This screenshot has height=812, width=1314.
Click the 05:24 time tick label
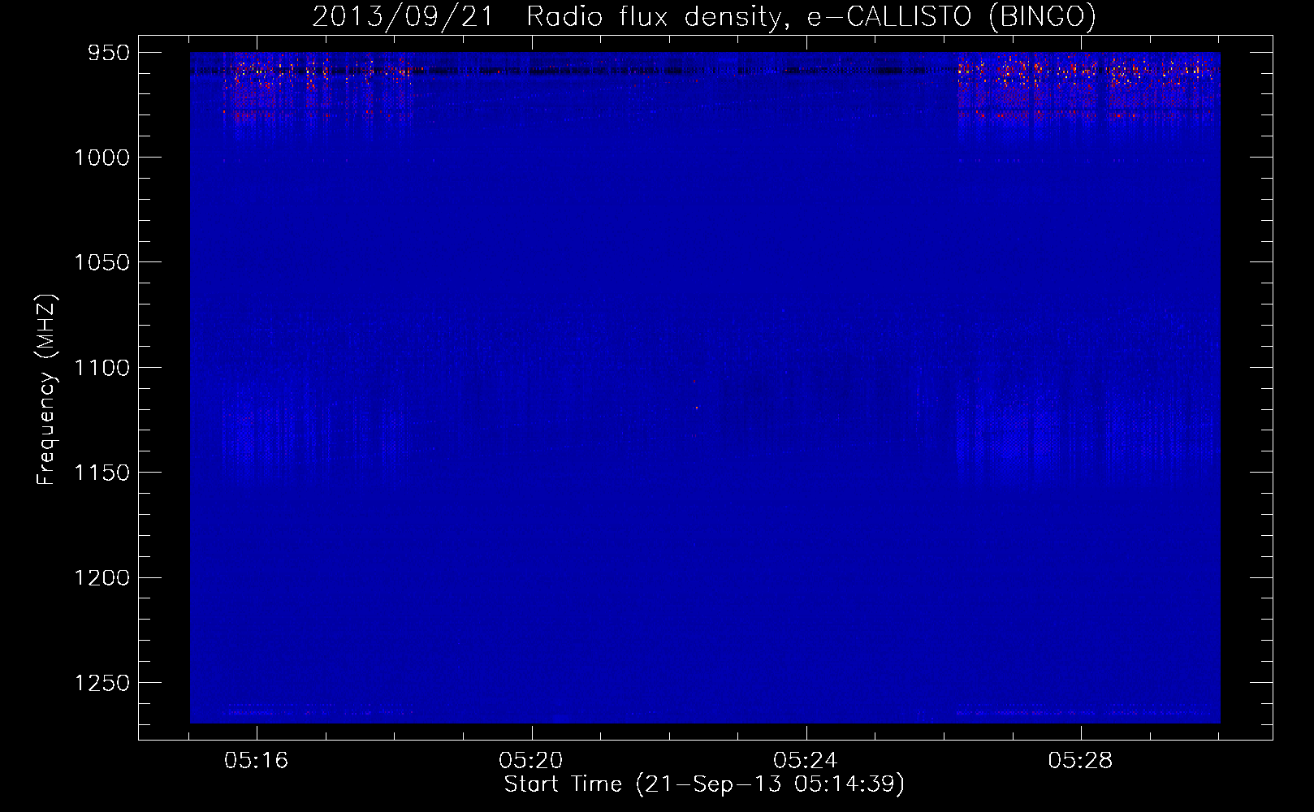point(806,761)
